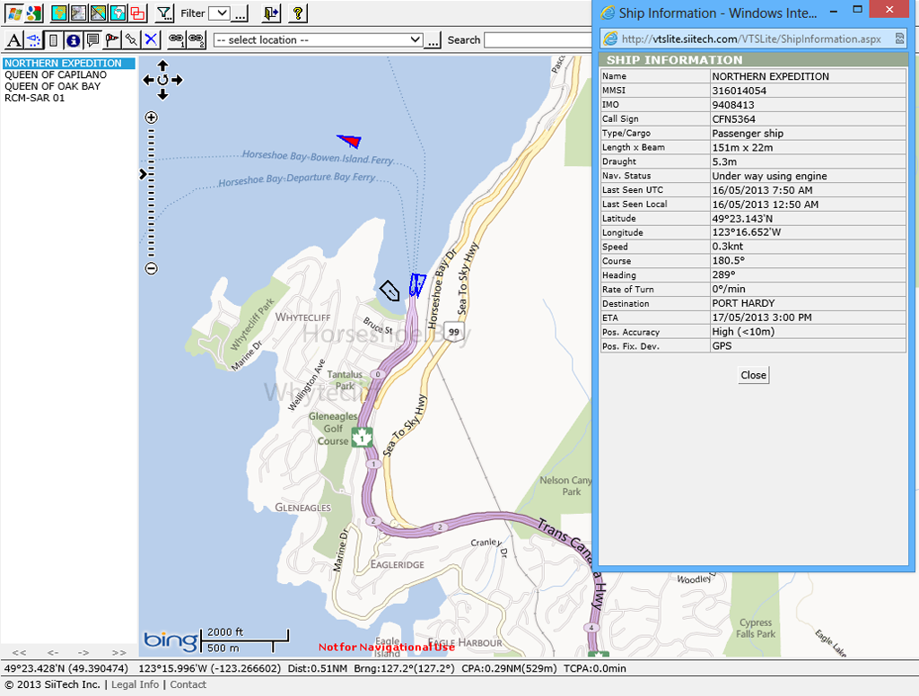Select the world globe map layer icon
This screenshot has width=919, height=696.
pos(118,13)
